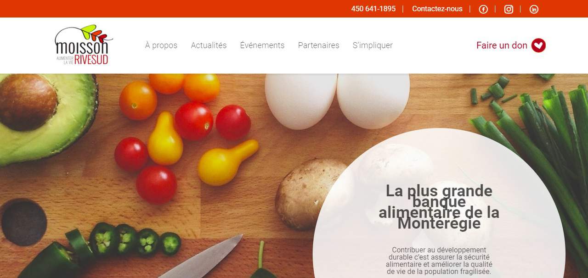Click the heading La plus grande banque alimentaire

point(439,207)
